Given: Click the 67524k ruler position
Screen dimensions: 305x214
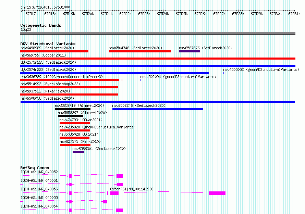Looking at the screenshot, I should click(163, 14).
